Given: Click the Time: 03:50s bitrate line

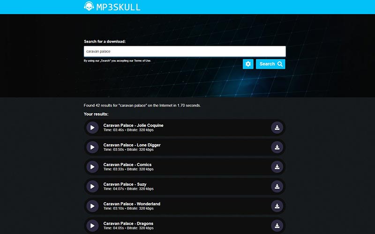Looking at the screenshot, I should coord(128,149).
